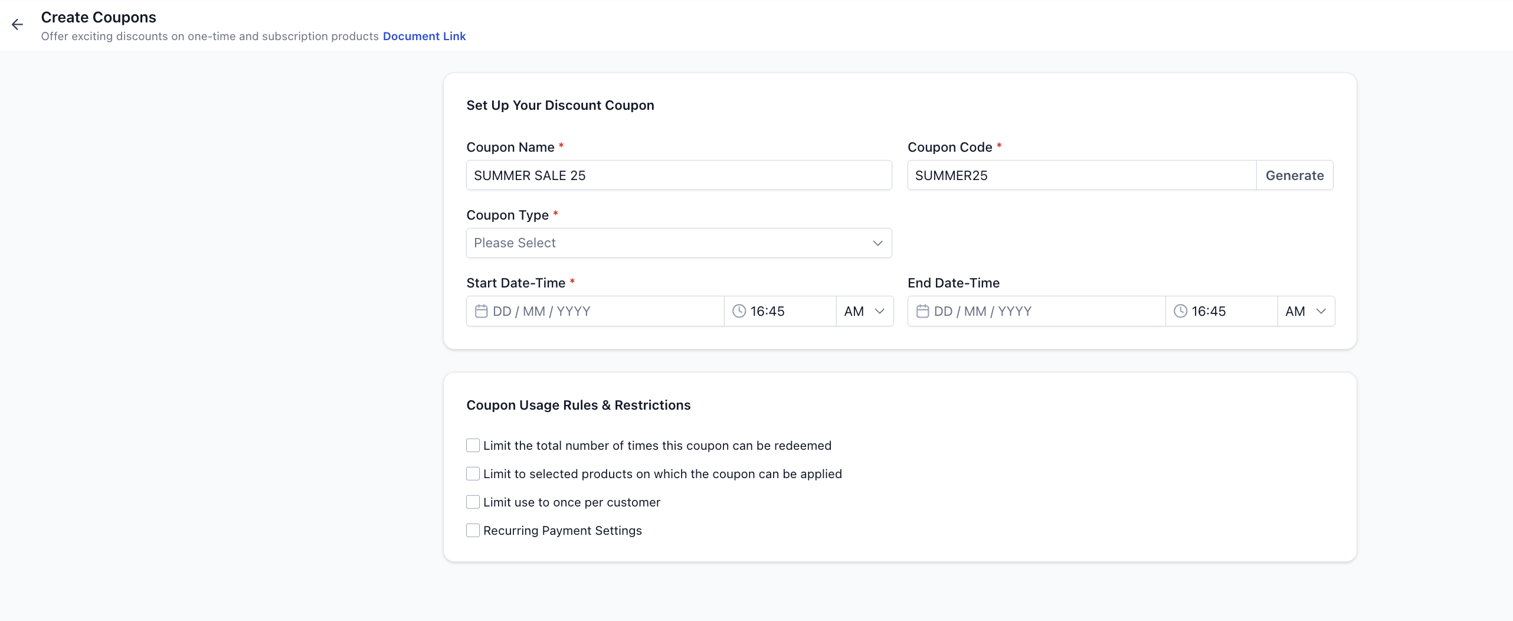1513x621 pixels.
Task: Click the Start Date DD/MM/YYYY field
Action: [x=595, y=311]
